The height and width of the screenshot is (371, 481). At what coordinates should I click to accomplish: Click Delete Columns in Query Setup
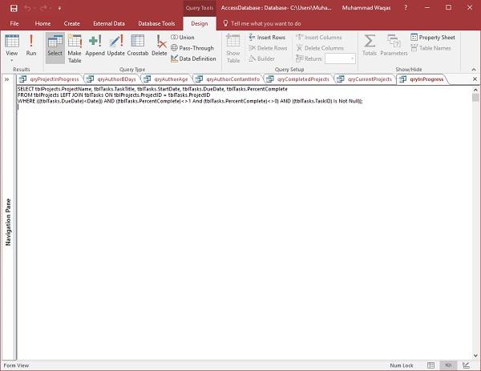[320, 48]
